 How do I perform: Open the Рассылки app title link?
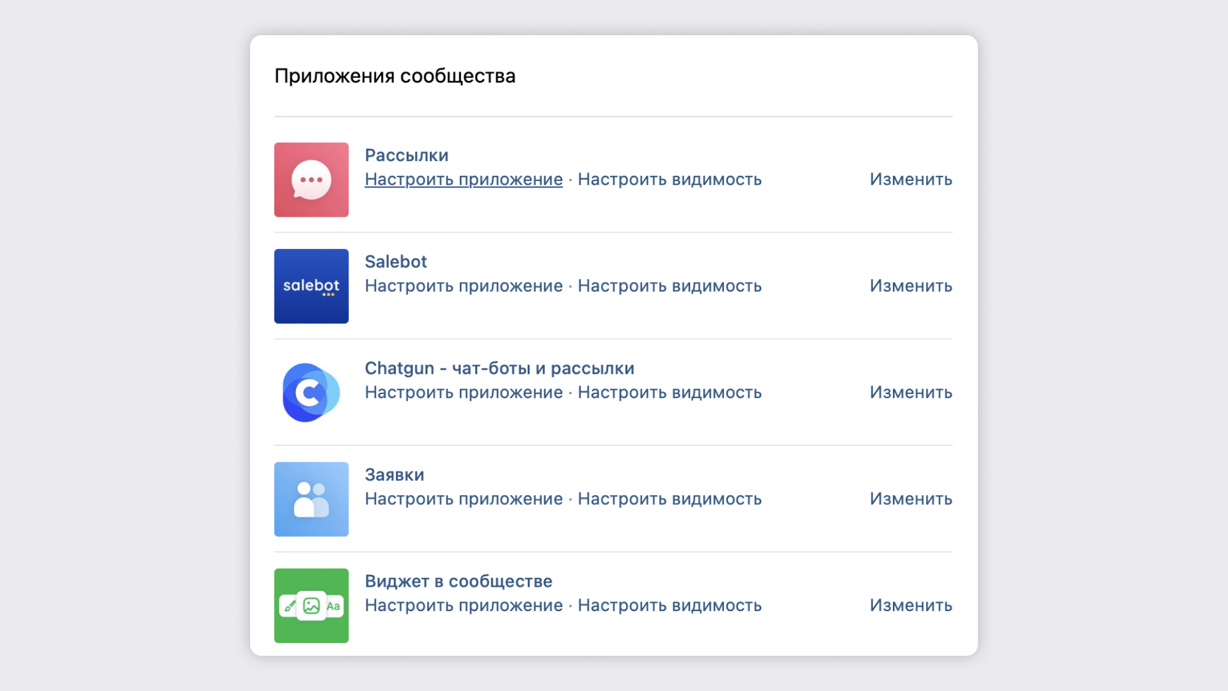tap(407, 155)
